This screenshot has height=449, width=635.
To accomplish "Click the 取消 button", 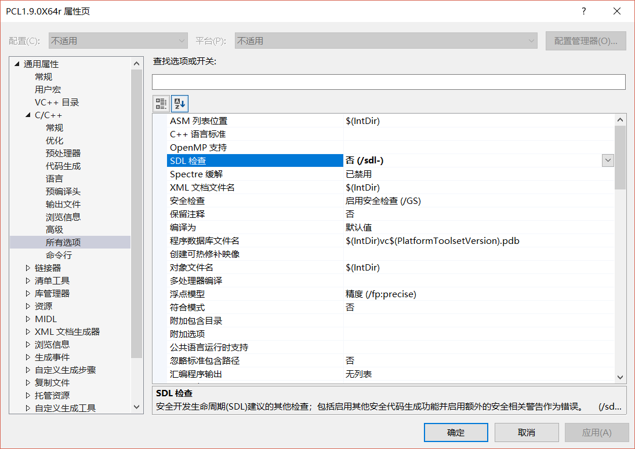I will pos(527,432).
